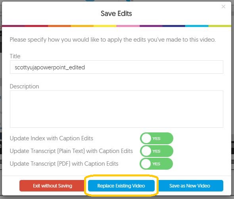Click the orange segment of rainbow divider

coord(59,26)
